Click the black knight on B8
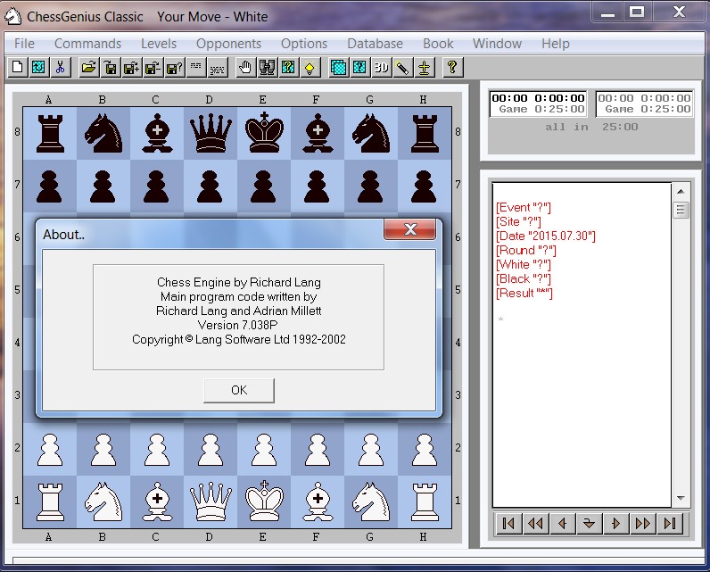This screenshot has width=710, height=572. pyautogui.click(x=103, y=133)
